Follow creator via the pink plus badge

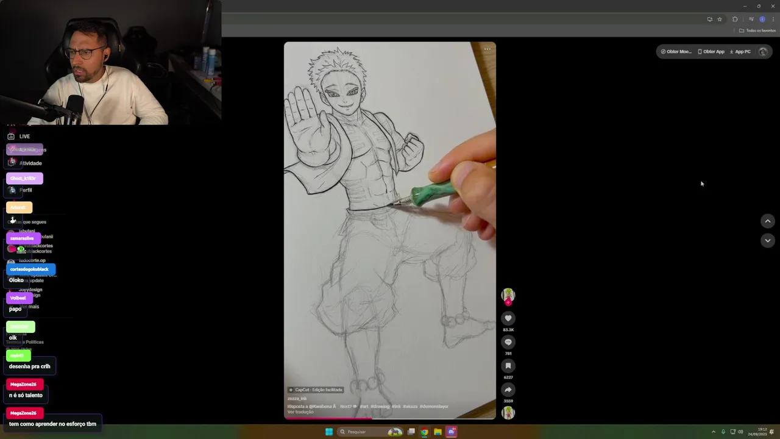(x=508, y=302)
